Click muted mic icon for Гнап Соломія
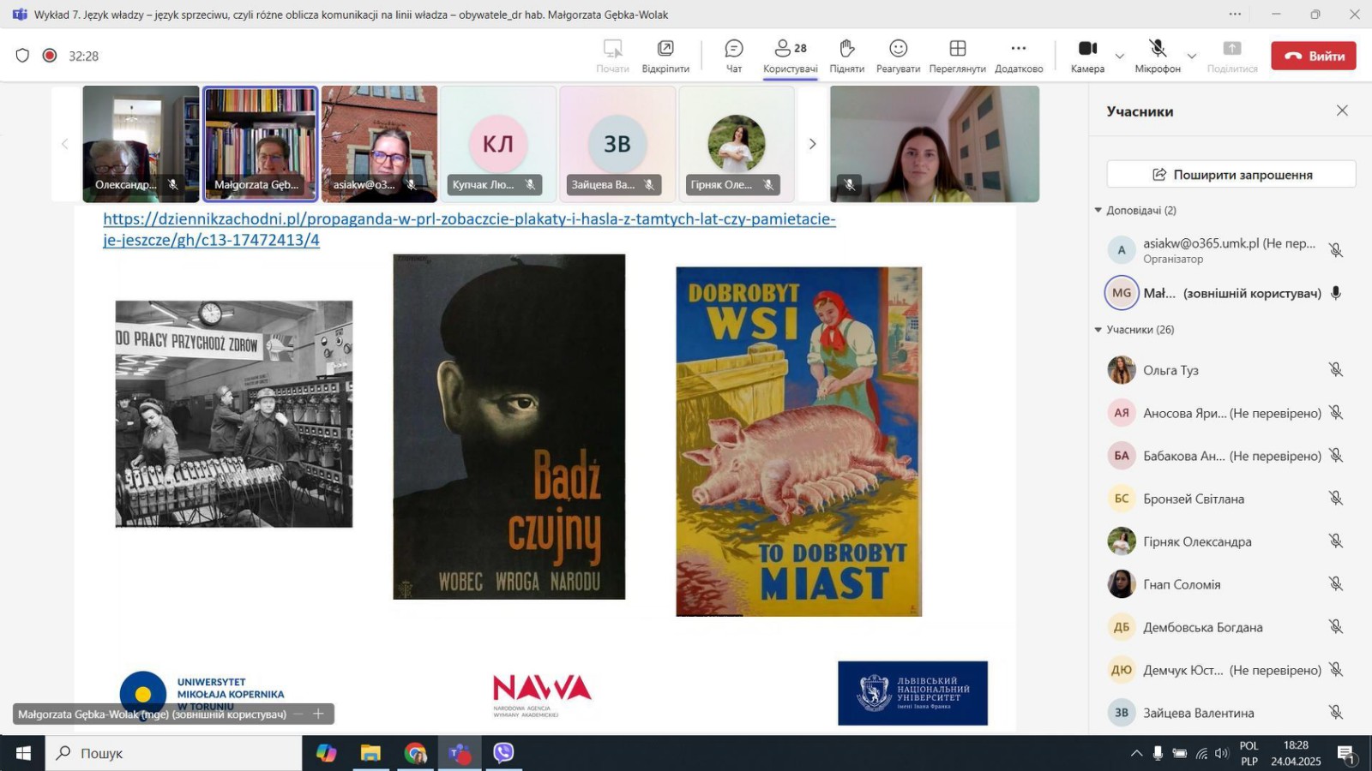The width and height of the screenshot is (1372, 771). tap(1335, 583)
